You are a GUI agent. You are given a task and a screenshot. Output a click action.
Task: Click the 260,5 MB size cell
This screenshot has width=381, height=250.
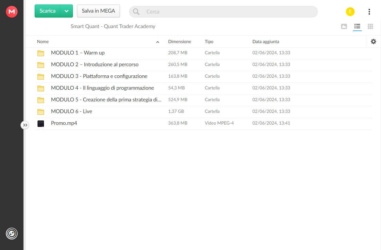coord(178,64)
